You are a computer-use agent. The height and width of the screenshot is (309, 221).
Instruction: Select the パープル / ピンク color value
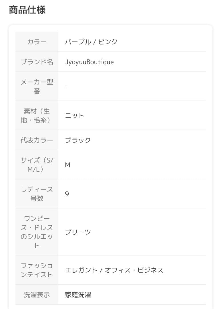91,42
